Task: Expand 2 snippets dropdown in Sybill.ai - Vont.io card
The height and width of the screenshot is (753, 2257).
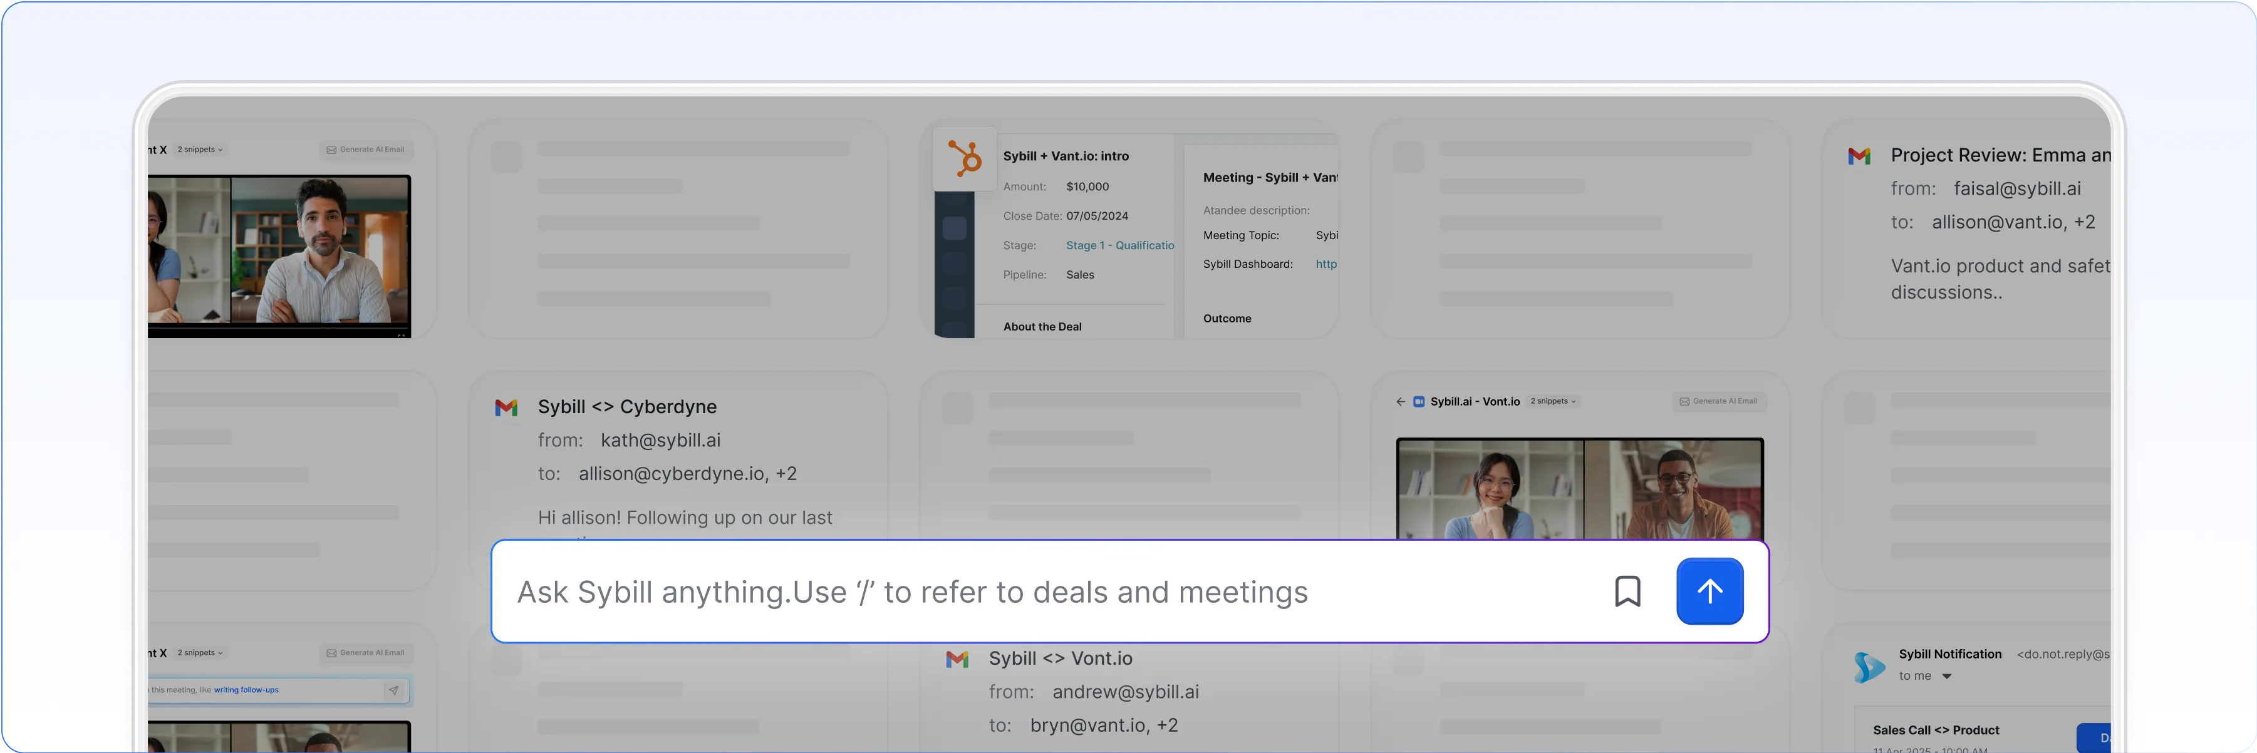Action: (1554, 401)
